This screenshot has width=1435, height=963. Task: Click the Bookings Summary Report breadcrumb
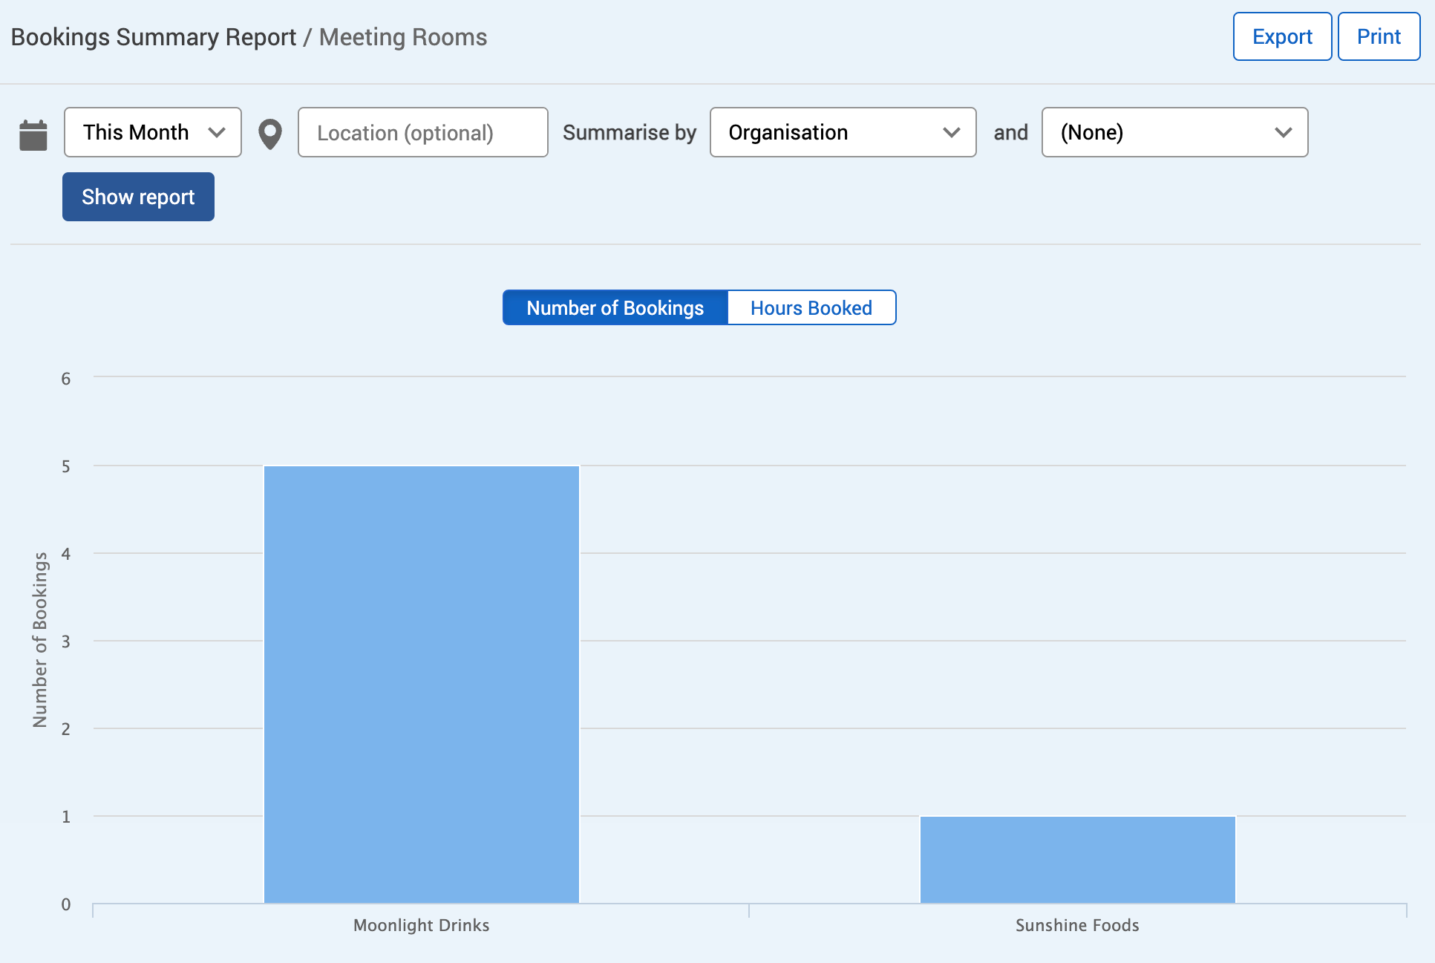click(x=153, y=37)
